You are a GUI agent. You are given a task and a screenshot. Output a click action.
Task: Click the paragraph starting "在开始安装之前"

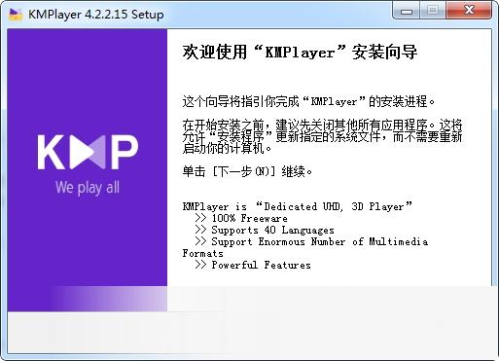322,136
